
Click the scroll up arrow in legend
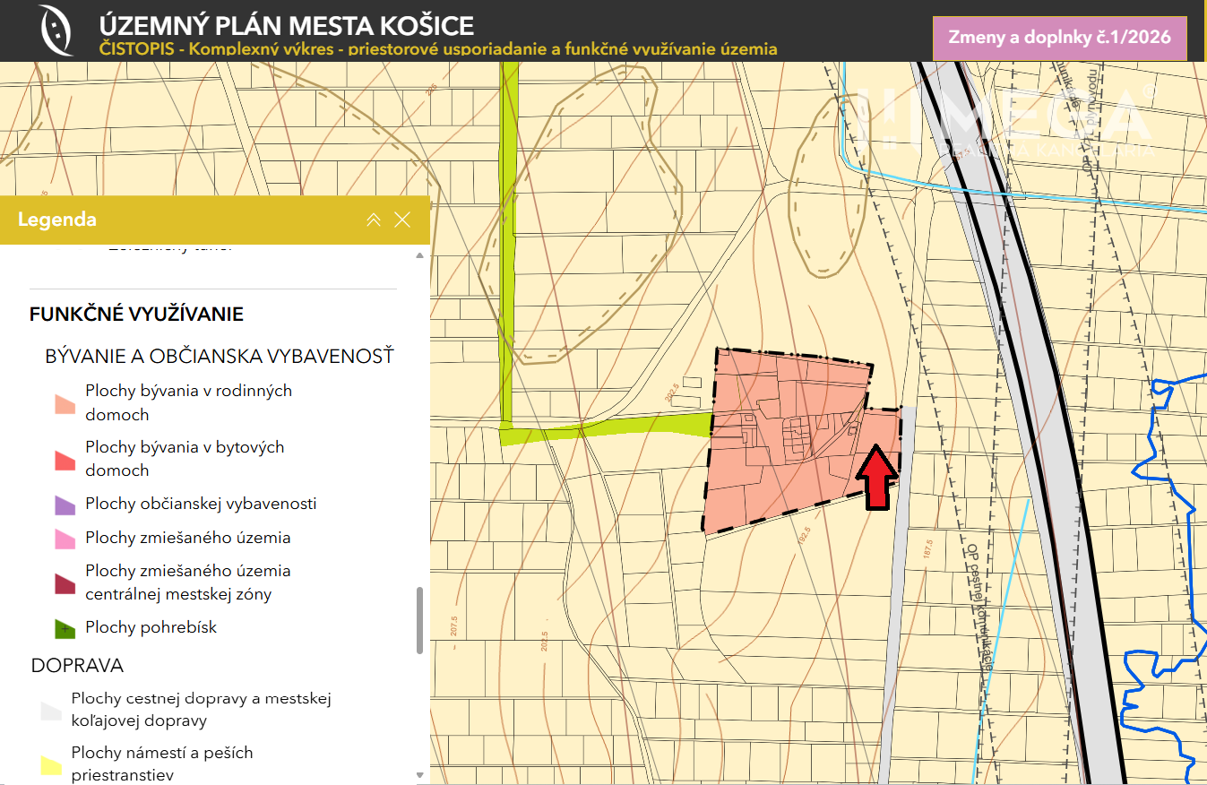click(x=419, y=256)
